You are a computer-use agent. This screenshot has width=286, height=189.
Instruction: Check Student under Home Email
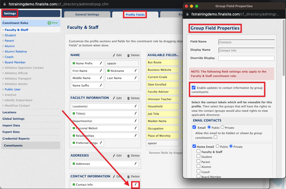pyautogui.click(x=198, y=156)
